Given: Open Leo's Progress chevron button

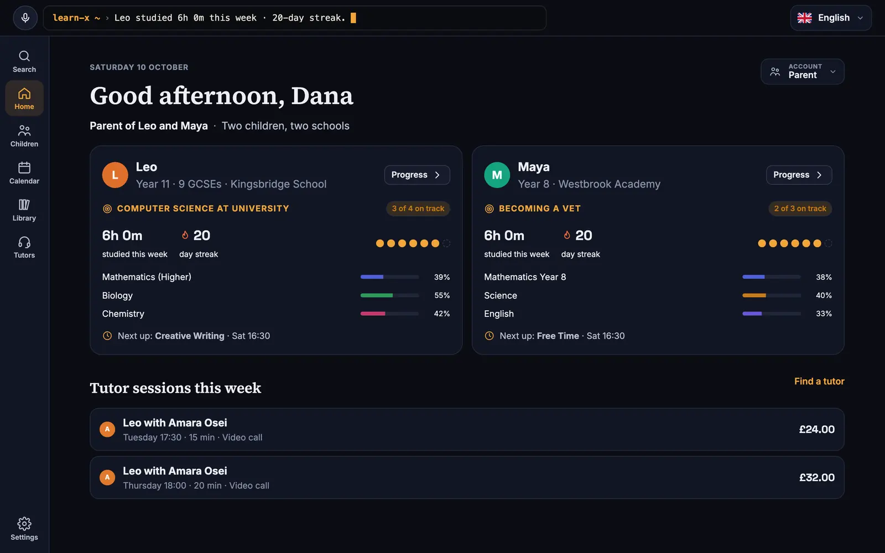Looking at the screenshot, I should (x=417, y=175).
